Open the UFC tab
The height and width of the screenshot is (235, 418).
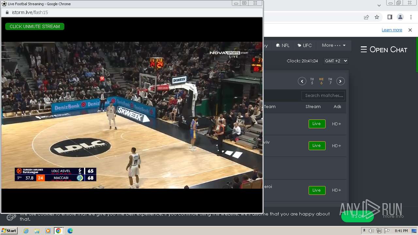(305, 45)
